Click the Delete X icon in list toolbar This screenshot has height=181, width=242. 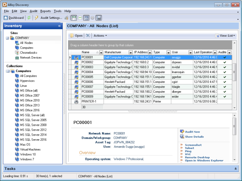88,36
